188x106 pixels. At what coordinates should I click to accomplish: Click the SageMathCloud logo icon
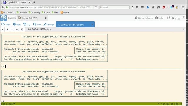click(4, 18)
